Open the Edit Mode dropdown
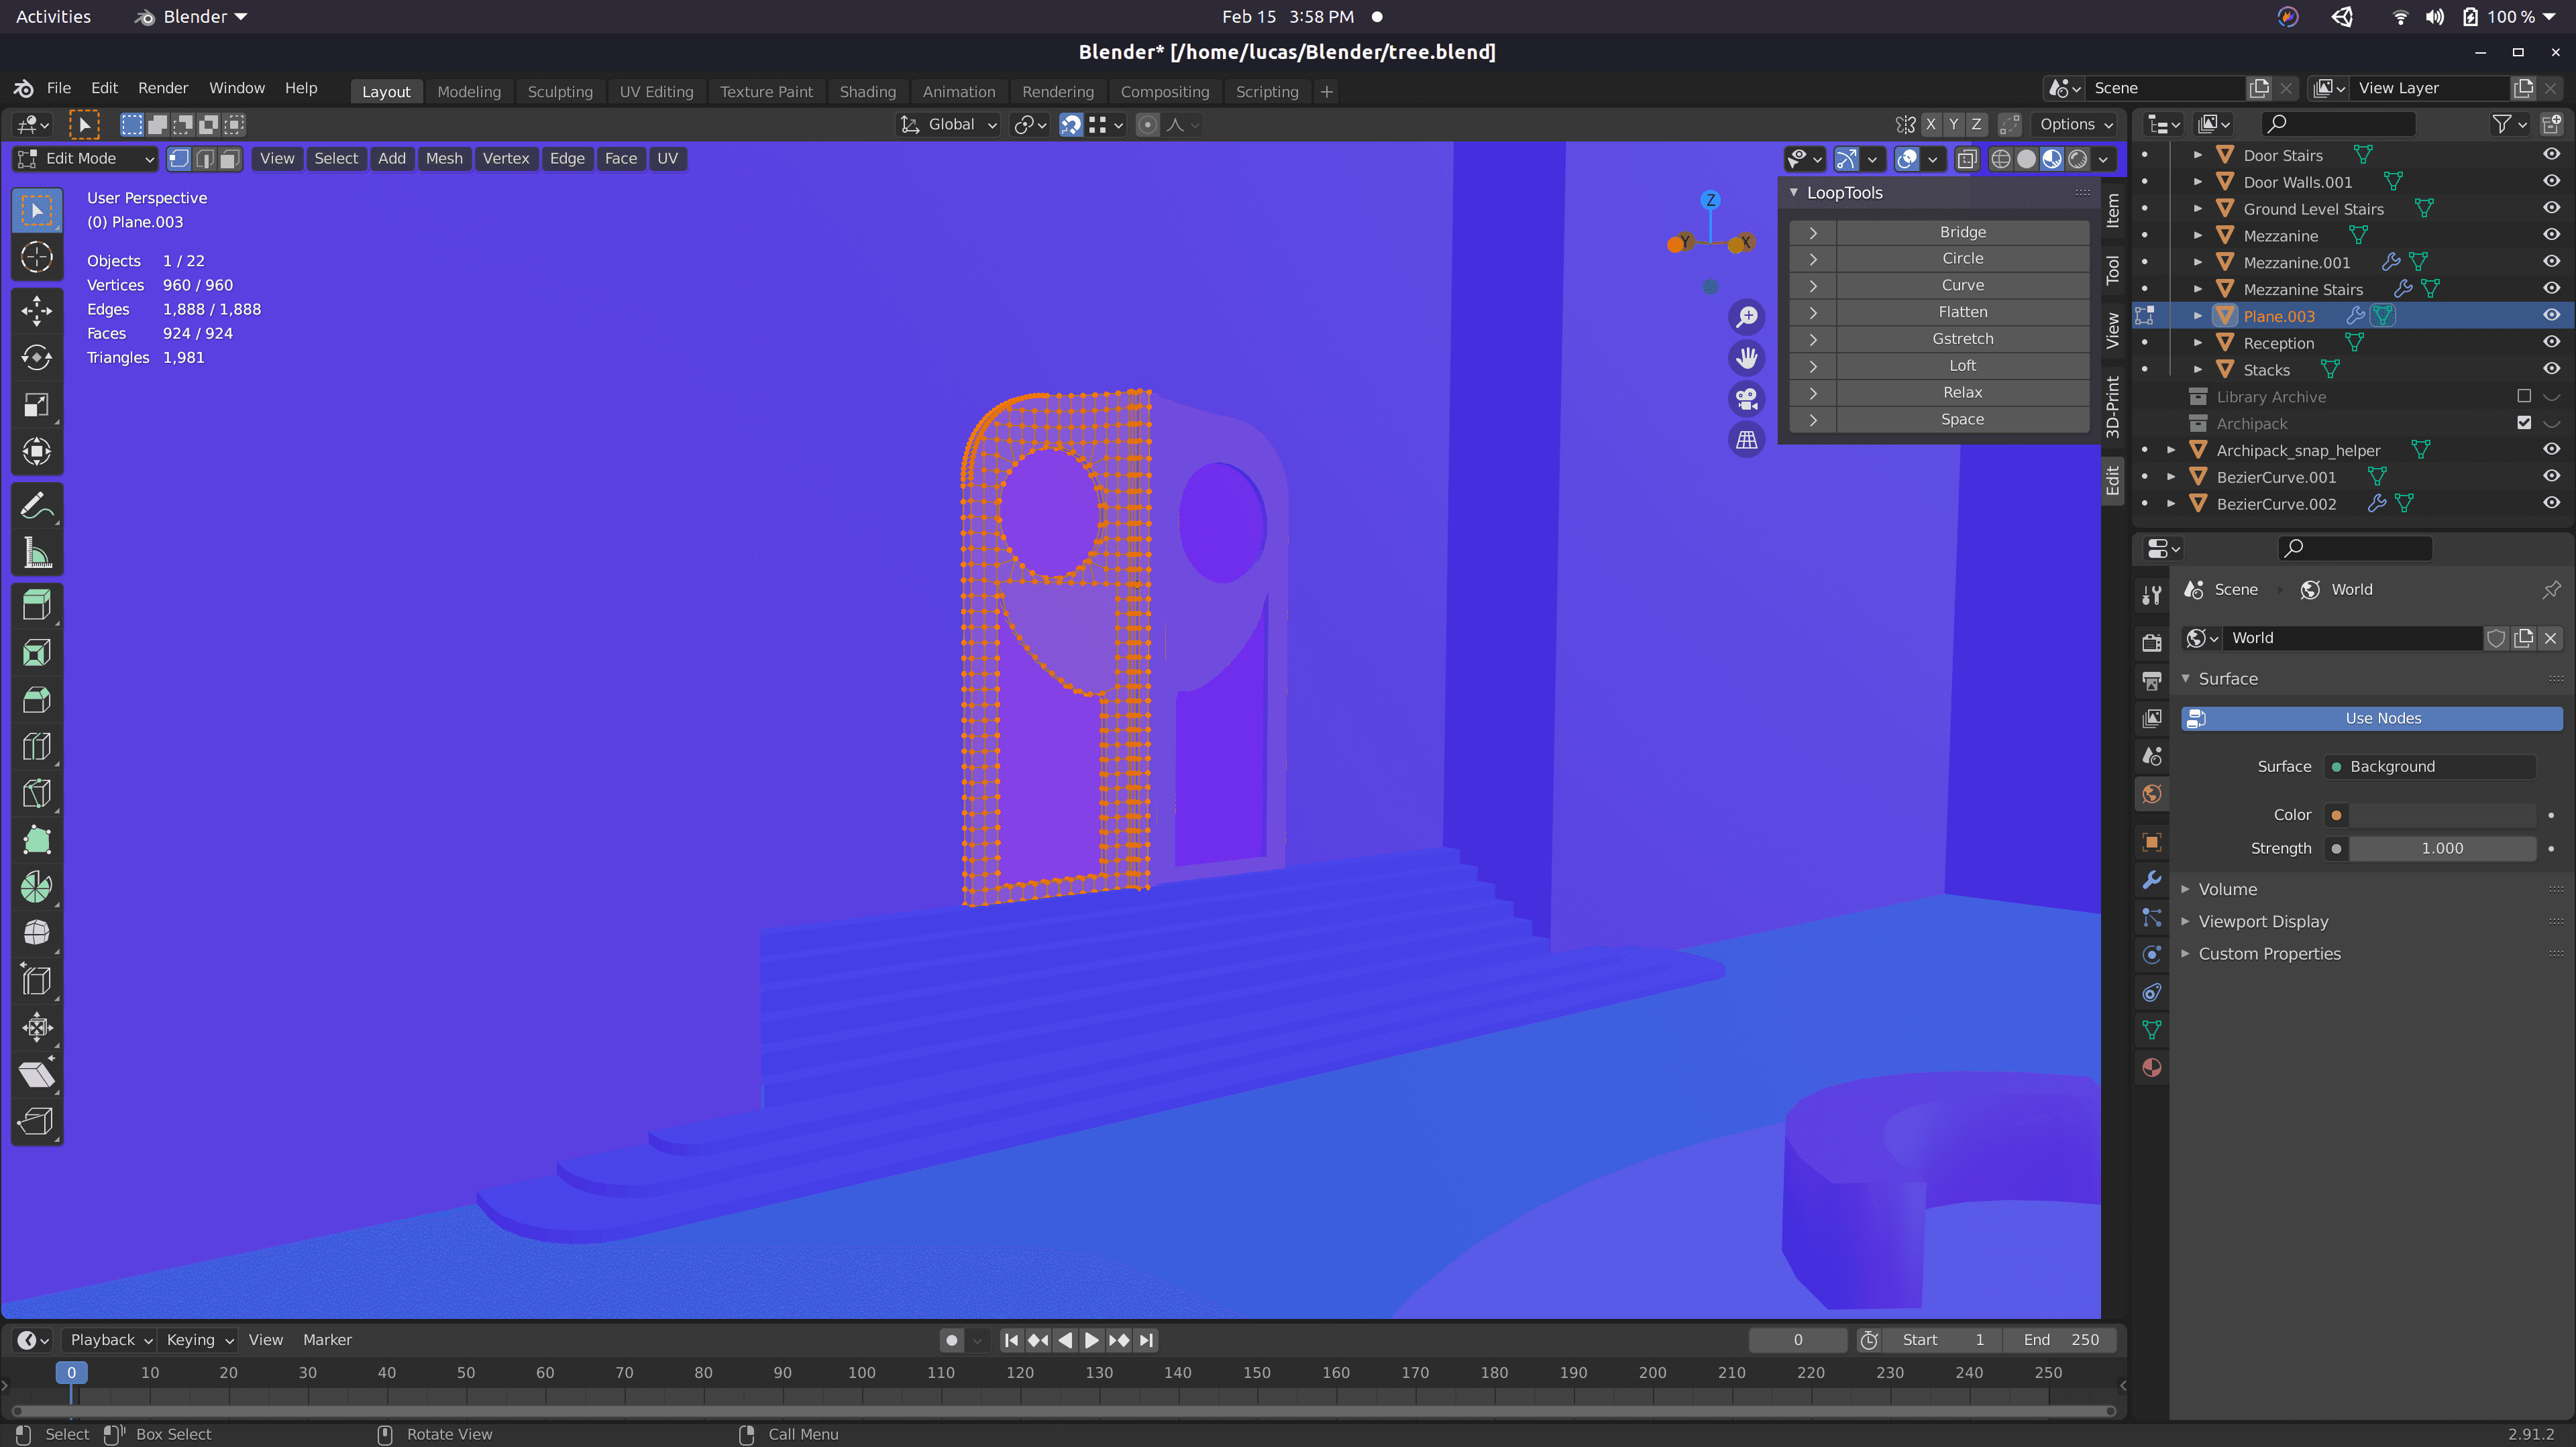The image size is (2576, 1447). [x=86, y=159]
